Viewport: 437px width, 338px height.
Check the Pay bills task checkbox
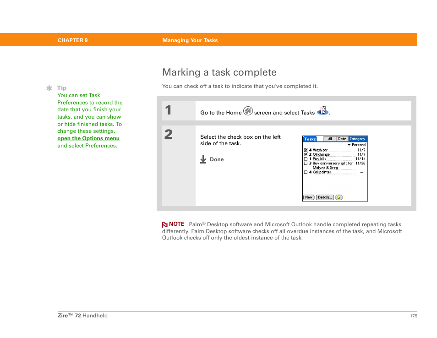[306, 159]
